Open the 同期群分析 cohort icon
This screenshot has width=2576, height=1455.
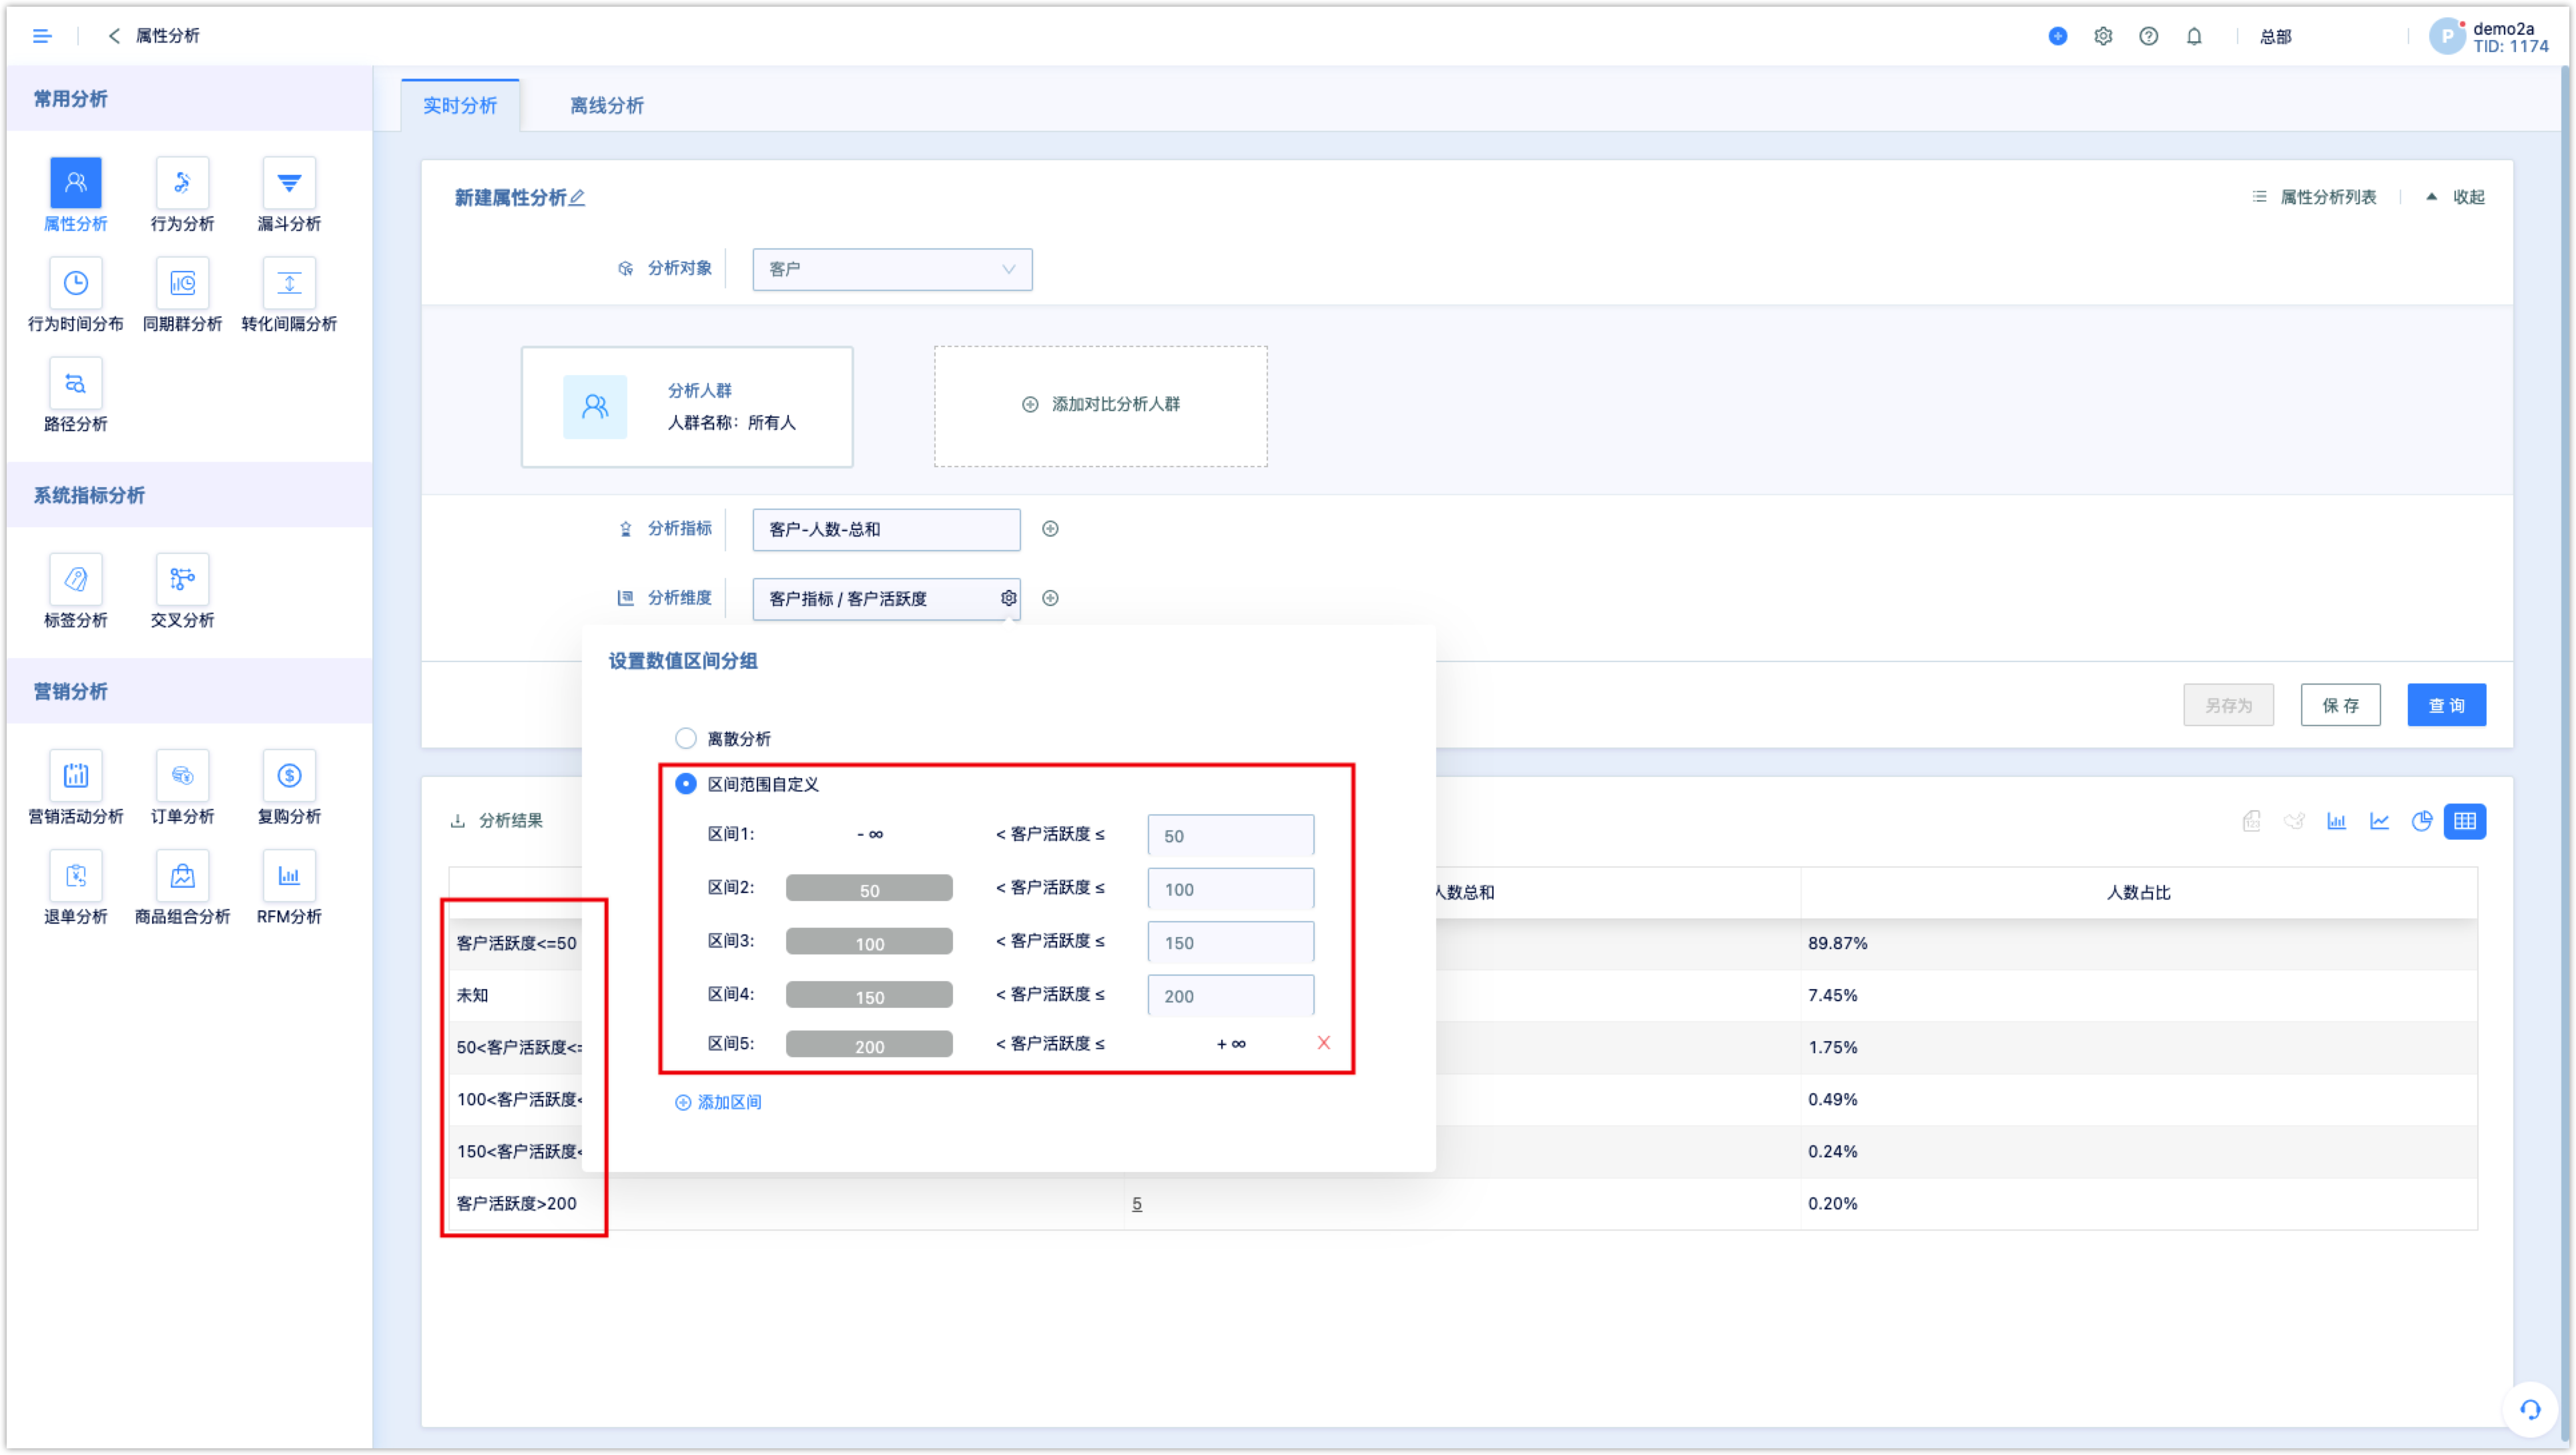pos(182,283)
